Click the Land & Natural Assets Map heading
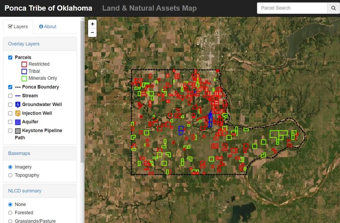The height and width of the screenshot is (223, 340). 149,8
